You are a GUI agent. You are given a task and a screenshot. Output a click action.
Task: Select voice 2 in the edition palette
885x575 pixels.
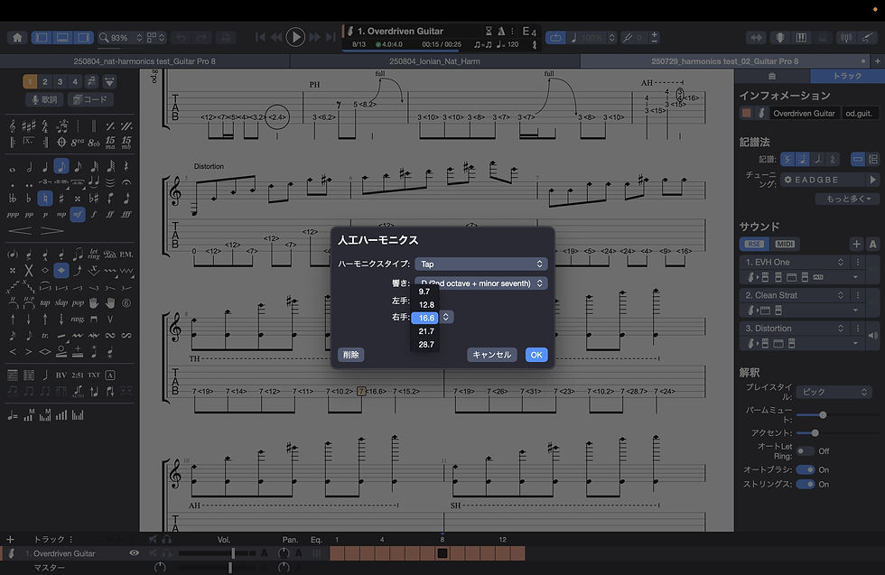point(45,82)
